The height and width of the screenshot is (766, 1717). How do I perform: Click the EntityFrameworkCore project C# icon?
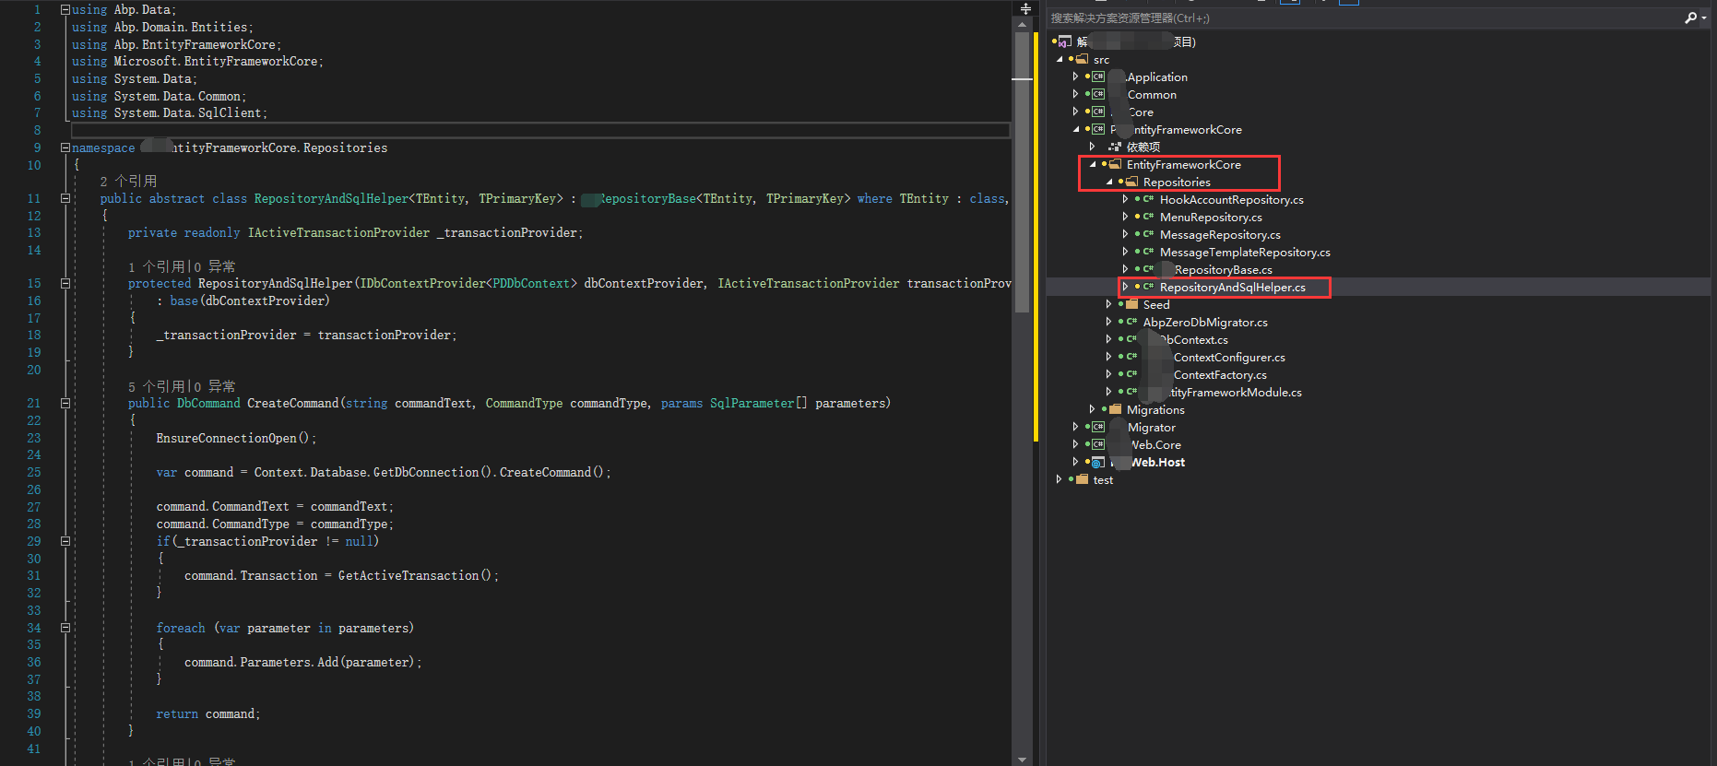1098,129
